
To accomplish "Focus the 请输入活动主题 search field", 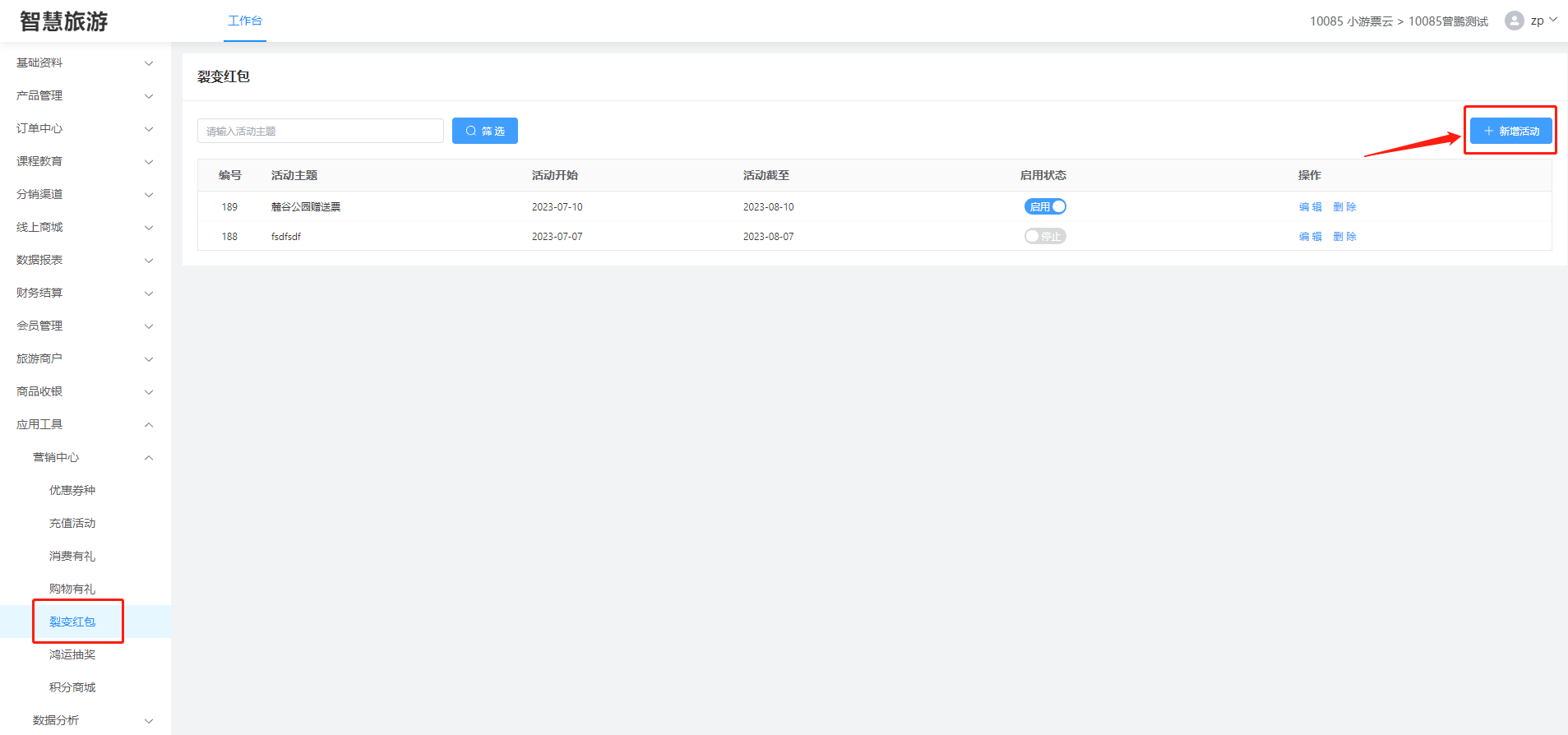I will coord(320,131).
